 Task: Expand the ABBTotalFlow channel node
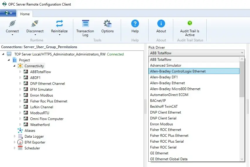(20, 72)
